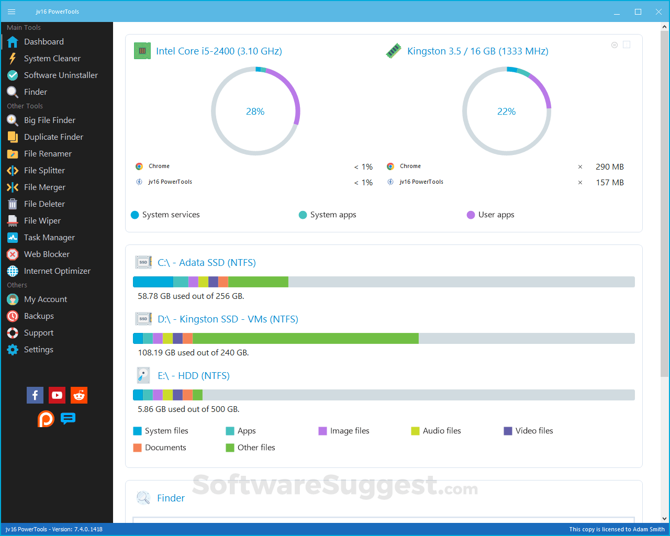Click the CPU chip icon beside Intel Core
The image size is (670, 536).
coord(142,51)
